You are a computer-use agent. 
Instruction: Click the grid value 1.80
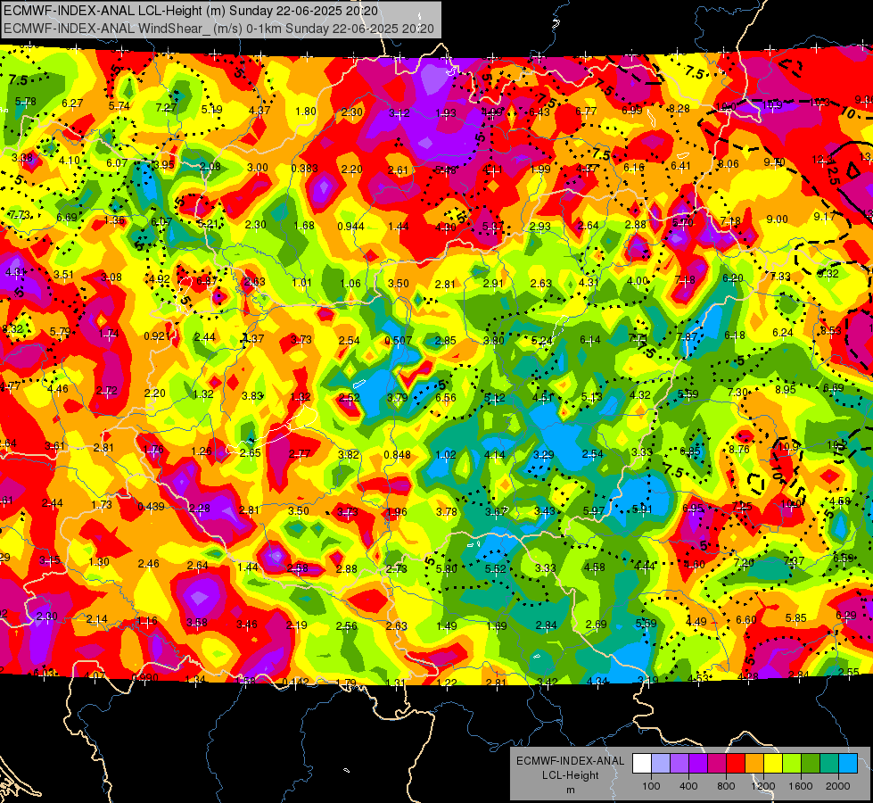[306, 111]
